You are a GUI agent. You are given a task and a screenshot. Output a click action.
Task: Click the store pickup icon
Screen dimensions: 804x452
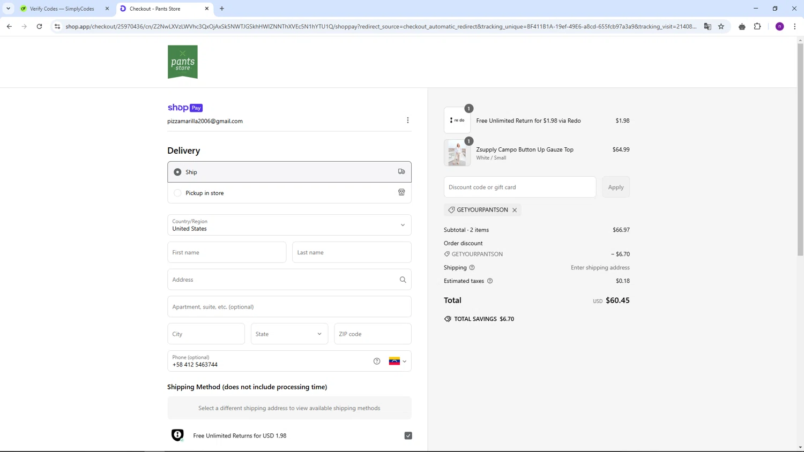[401, 192]
